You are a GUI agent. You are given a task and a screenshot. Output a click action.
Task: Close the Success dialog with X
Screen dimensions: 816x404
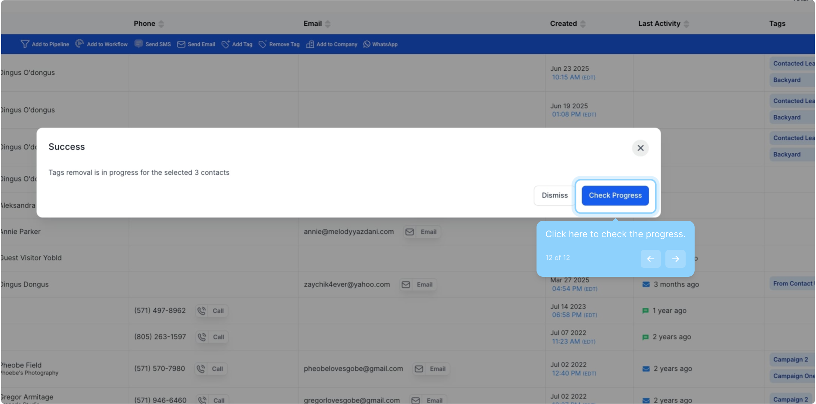640,148
